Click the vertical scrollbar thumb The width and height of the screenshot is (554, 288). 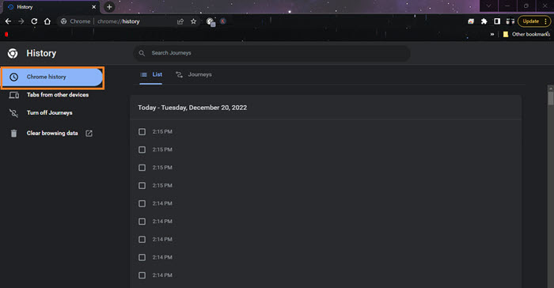coord(551,98)
